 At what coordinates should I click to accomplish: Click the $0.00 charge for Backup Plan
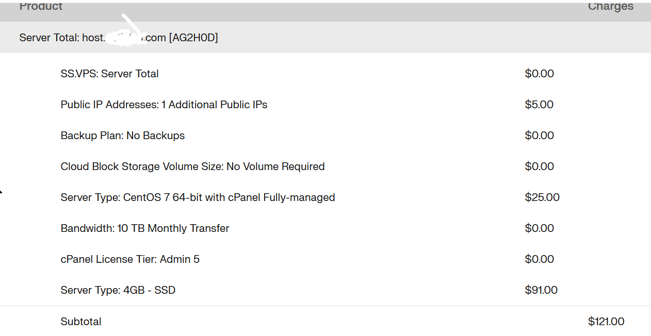[x=539, y=136]
